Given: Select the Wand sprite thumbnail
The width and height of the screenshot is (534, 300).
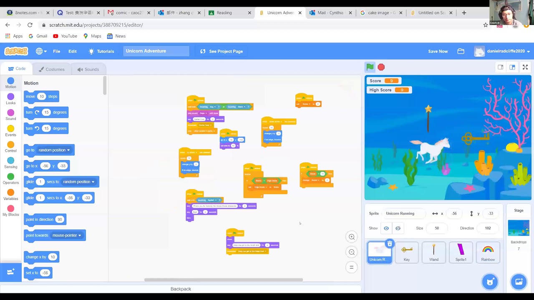Looking at the screenshot, I should (x=434, y=252).
